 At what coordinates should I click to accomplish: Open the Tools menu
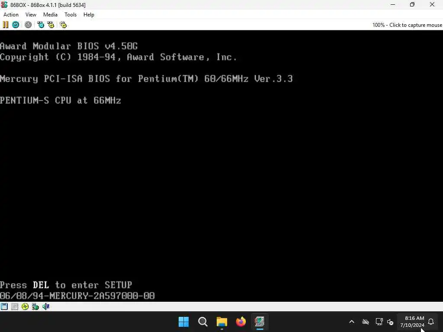[71, 15]
